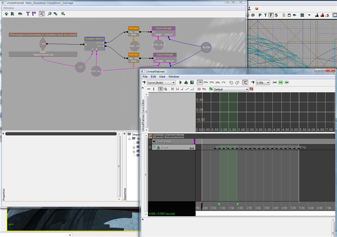Set playback speed to 10%
The height and width of the screenshot is (237, 337).
pyautogui.click(x=217, y=82)
